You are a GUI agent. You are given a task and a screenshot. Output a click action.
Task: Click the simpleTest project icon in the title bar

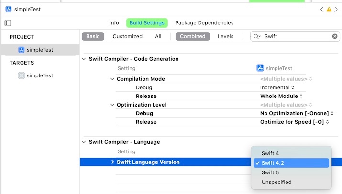(x=9, y=9)
